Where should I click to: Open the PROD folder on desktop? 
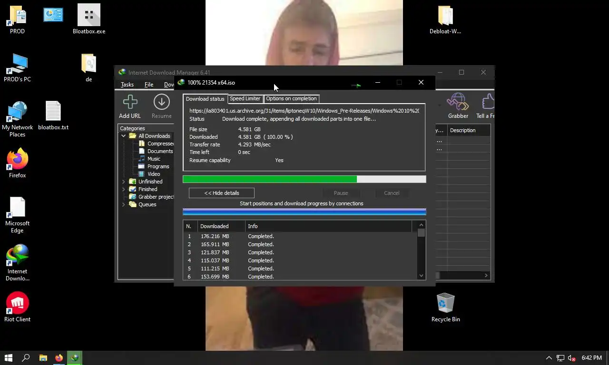pyautogui.click(x=18, y=19)
